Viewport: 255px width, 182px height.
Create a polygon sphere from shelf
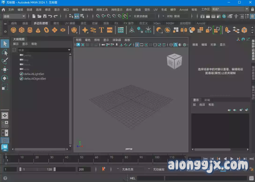click(13, 30)
